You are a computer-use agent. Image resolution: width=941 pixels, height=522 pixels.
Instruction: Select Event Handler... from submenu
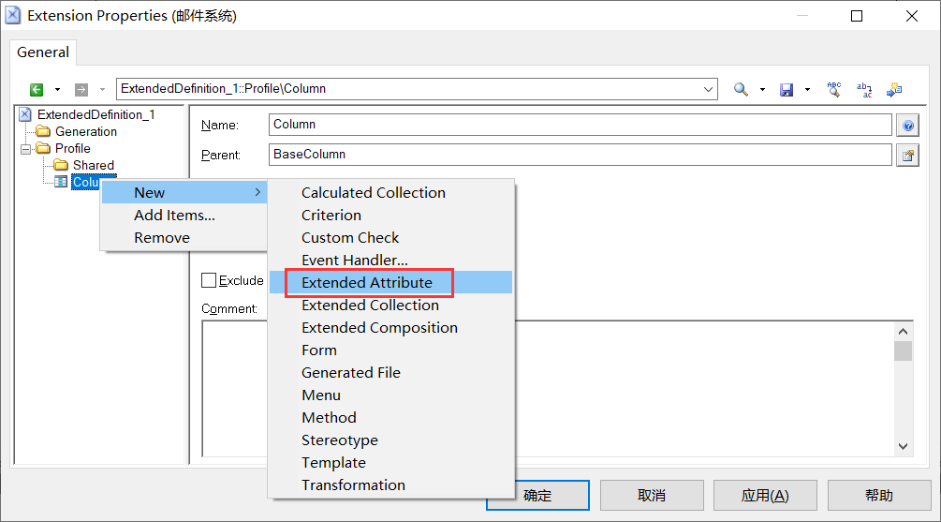(390, 261)
